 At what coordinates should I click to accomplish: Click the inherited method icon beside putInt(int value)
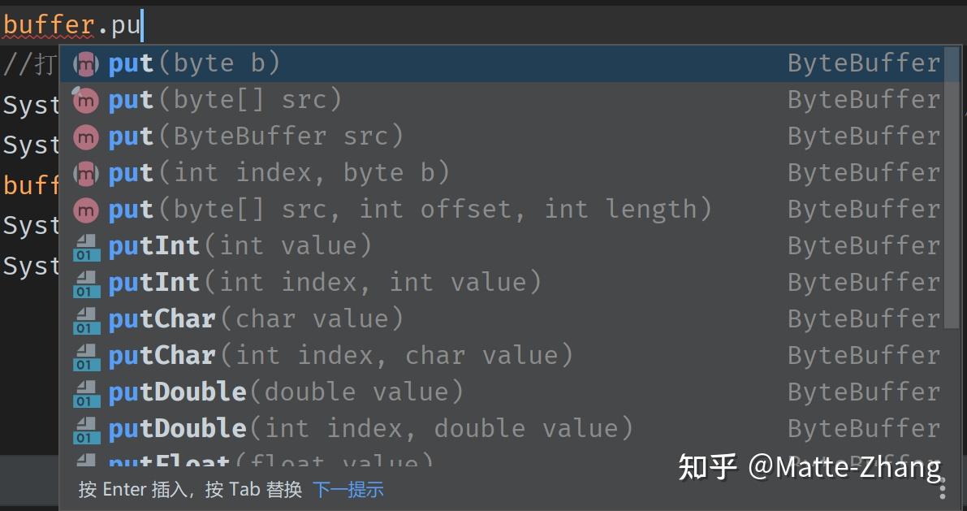click(85, 245)
